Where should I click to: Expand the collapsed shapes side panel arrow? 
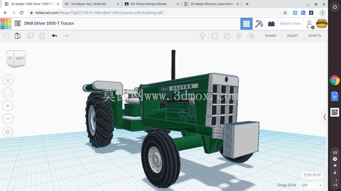[325, 117]
